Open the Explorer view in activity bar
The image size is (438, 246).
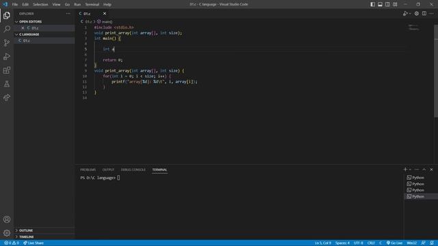click(7, 16)
